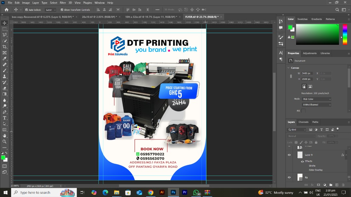Select the Blur tool
Screen dimensions: 351x197
pyautogui.click(x=5, y=100)
